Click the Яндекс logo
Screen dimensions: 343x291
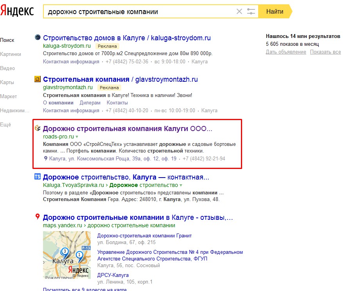(17, 11)
